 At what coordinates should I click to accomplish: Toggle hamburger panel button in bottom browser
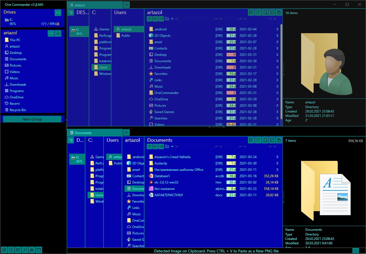tap(71, 140)
